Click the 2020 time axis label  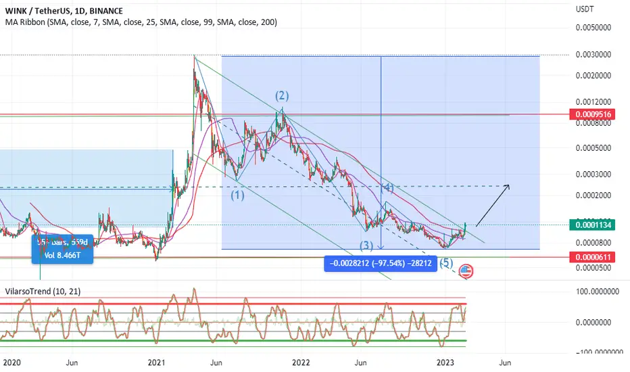pos(11,363)
